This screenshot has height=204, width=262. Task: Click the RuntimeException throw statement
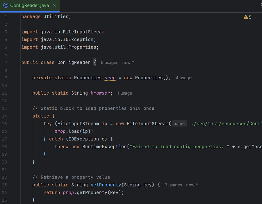[x=158, y=147]
